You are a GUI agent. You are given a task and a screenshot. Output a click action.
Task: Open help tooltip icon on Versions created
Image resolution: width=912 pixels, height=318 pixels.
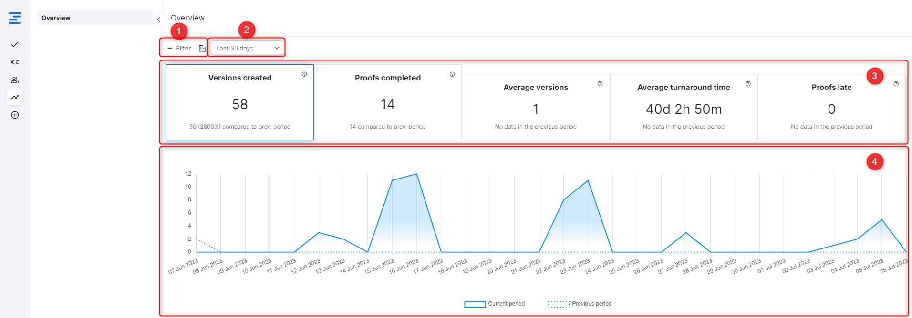coord(304,74)
